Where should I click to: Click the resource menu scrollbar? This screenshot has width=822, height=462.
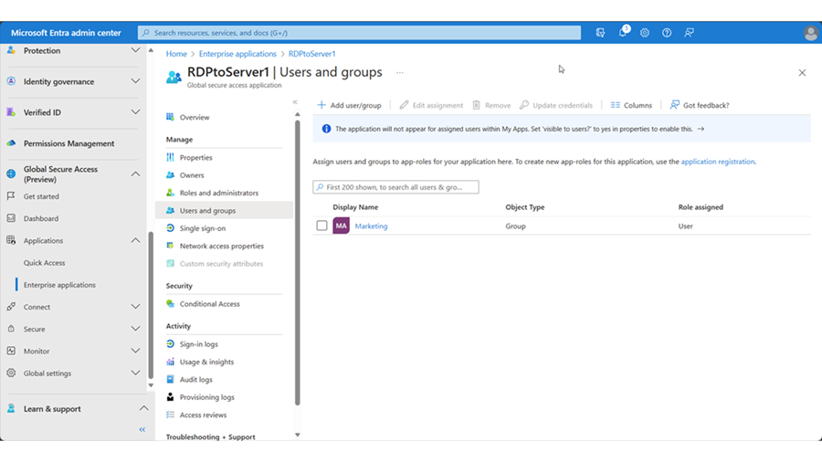pyautogui.click(x=297, y=262)
